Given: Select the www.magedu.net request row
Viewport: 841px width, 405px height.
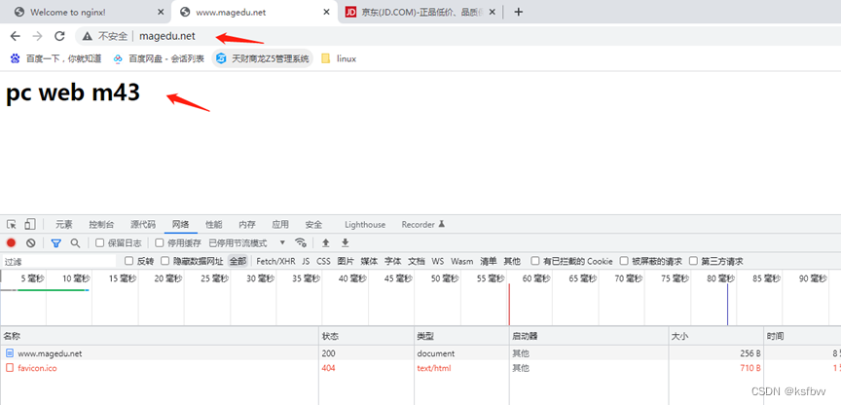Looking at the screenshot, I should point(420,353).
